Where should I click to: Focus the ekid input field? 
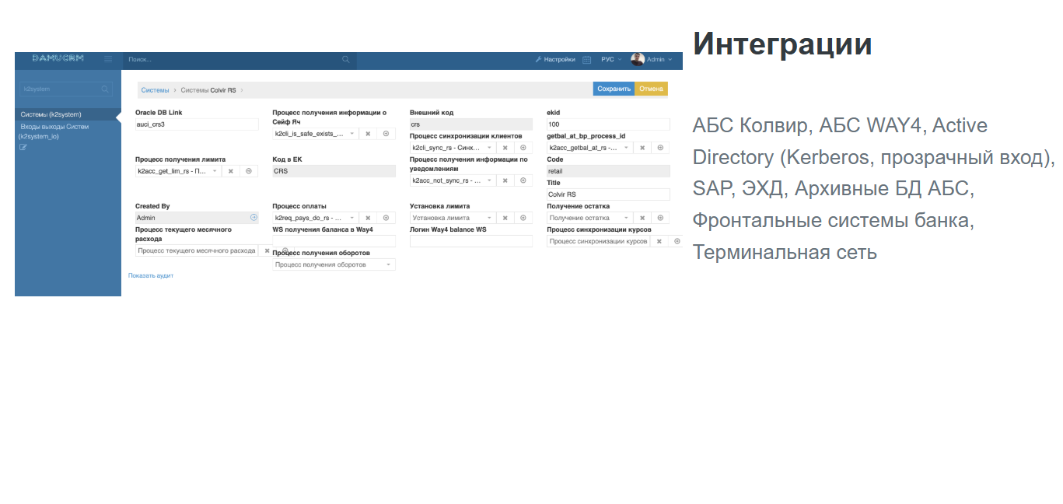point(608,124)
